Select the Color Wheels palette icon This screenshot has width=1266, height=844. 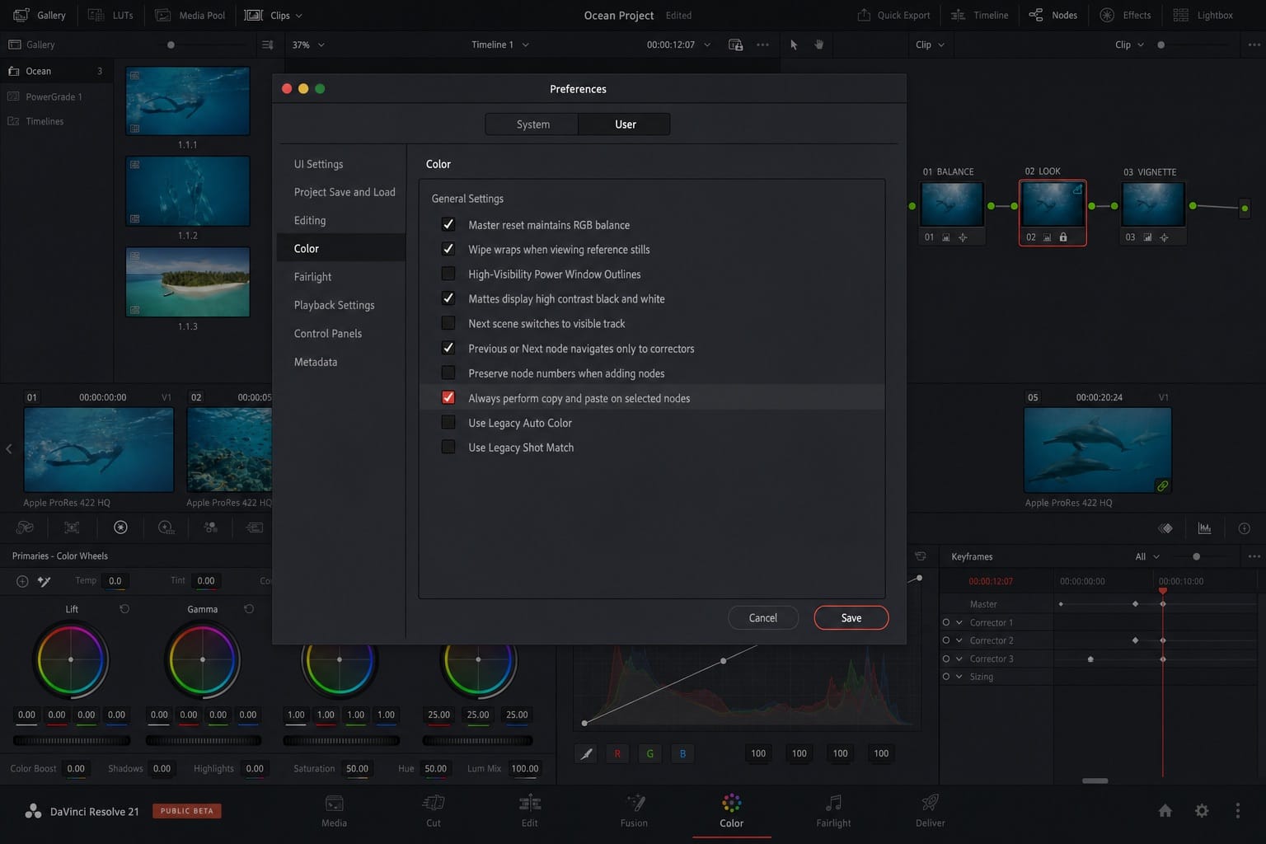(x=120, y=527)
